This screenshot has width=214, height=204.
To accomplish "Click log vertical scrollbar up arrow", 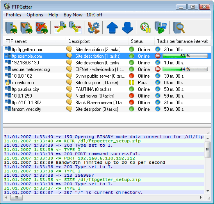I will coord(208,138).
